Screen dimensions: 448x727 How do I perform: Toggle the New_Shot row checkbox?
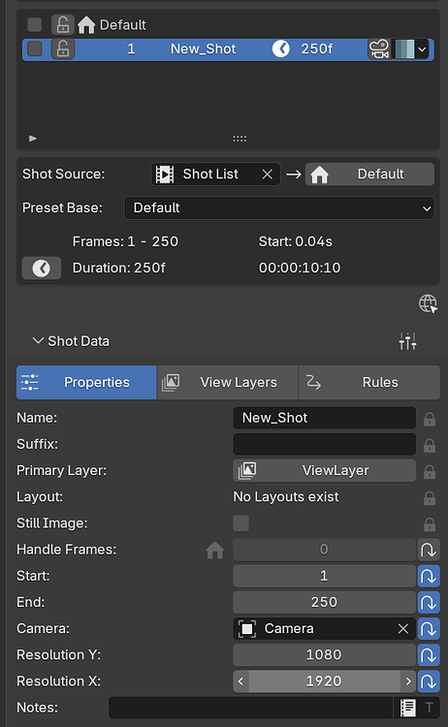[35, 48]
